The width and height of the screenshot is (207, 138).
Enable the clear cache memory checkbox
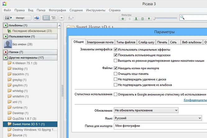click(116, 74)
